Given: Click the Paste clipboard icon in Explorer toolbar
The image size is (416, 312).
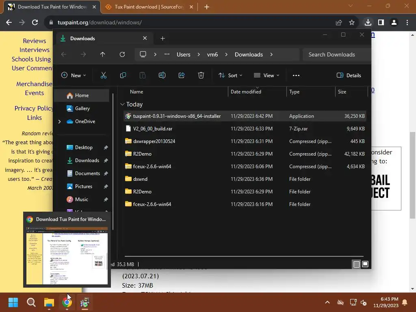Looking at the screenshot, I should pyautogui.click(x=143, y=75).
